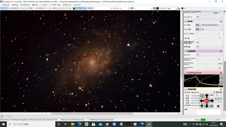The image size is (226, 127).
Task: Collapse the ヒストグラムストレッチ section
Action: tap(186, 73)
